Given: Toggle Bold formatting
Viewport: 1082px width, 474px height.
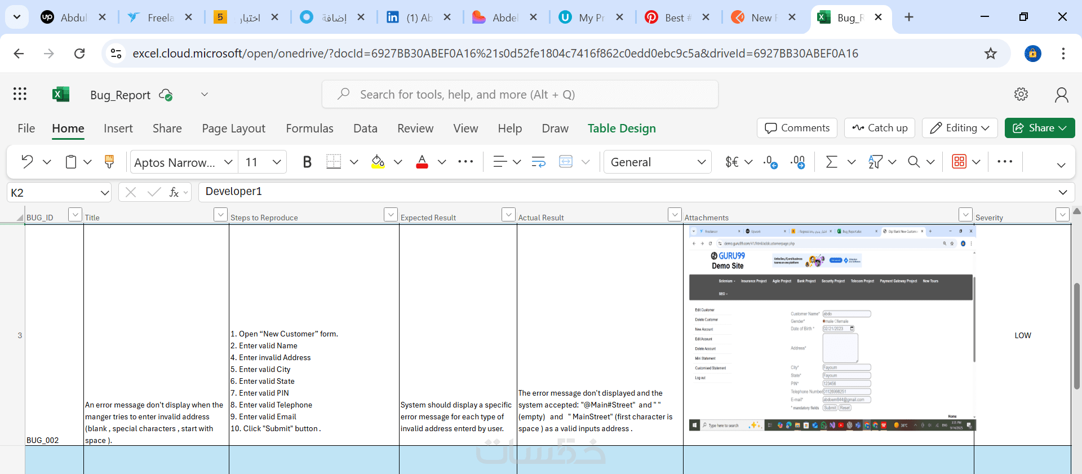Looking at the screenshot, I should (307, 162).
